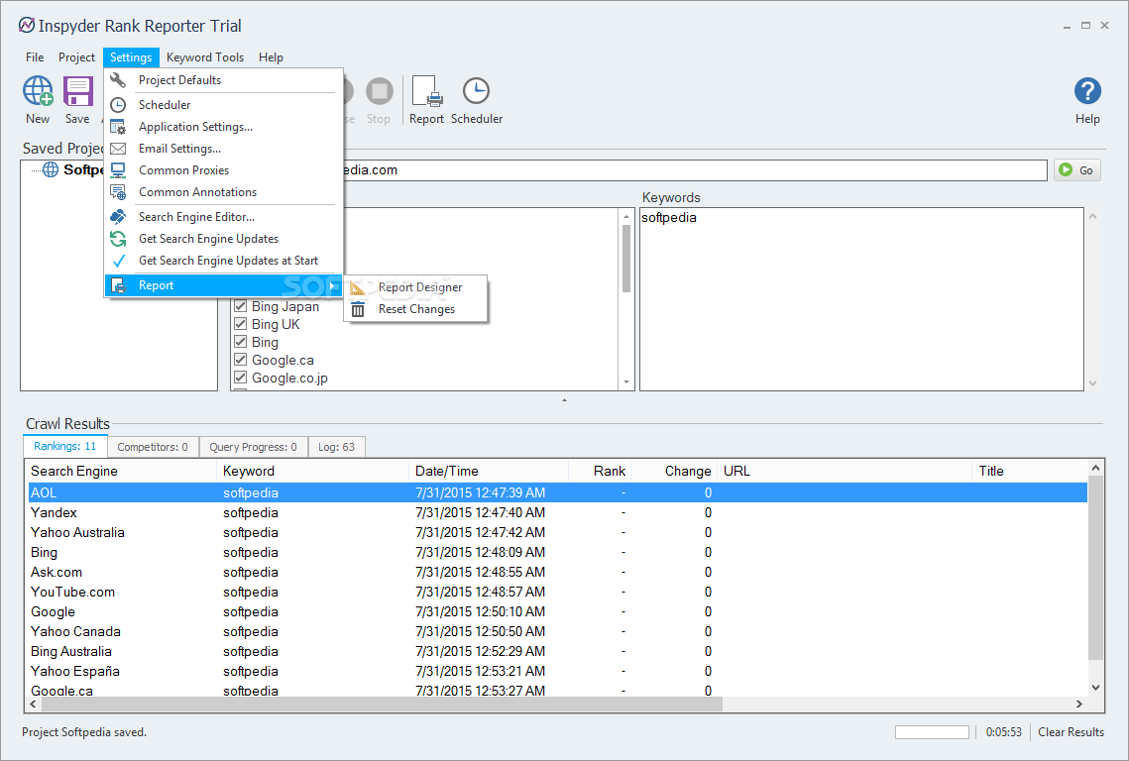Open the Help menu

coord(271,56)
